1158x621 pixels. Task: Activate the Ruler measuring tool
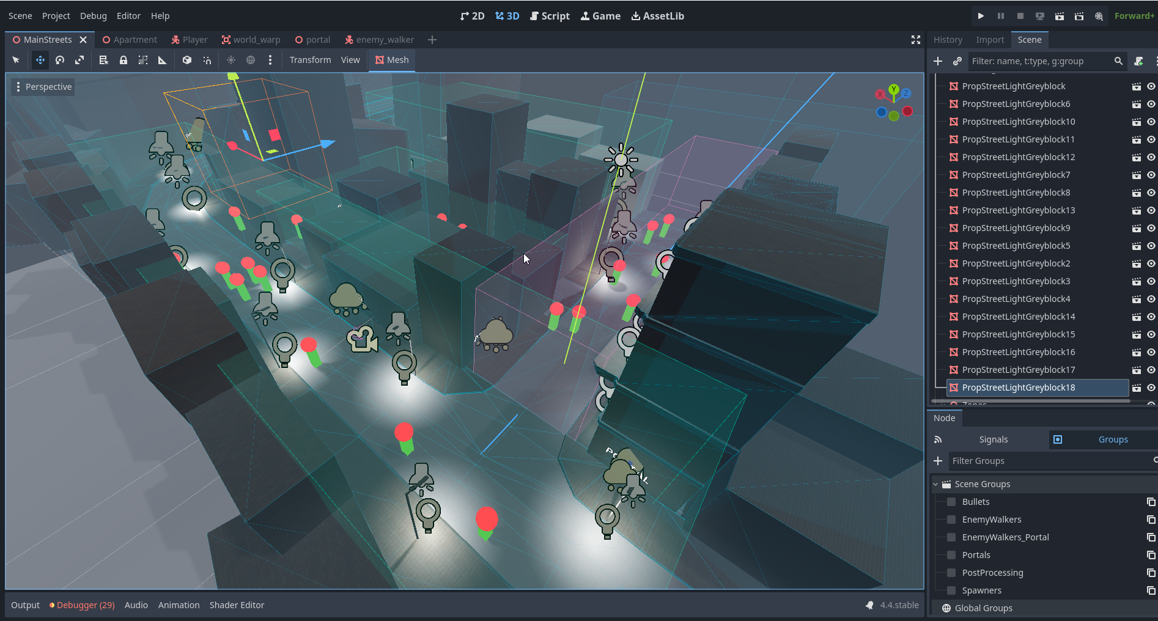(163, 60)
